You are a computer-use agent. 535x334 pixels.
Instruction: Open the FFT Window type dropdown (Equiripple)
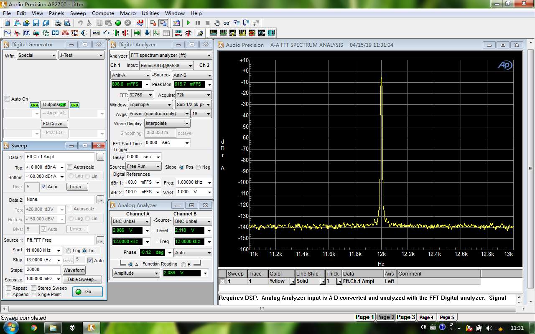pyautogui.click(x=169, y=104)
